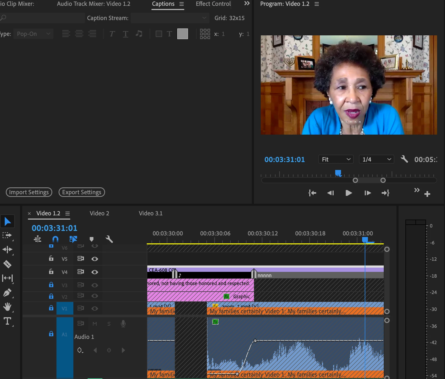Hide track V5 with eye icon
This screenshot has height=379, width=445.
click(95, 259)
